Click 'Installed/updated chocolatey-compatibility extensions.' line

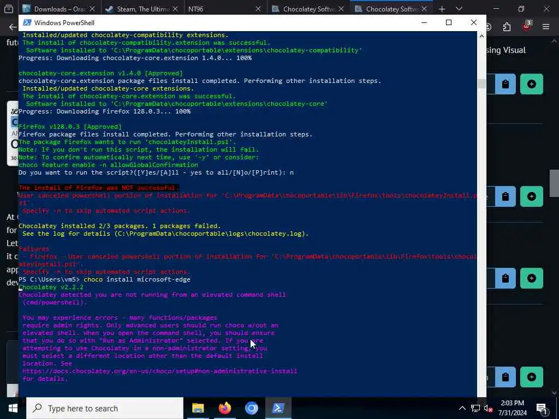click(x=126, y=35)
